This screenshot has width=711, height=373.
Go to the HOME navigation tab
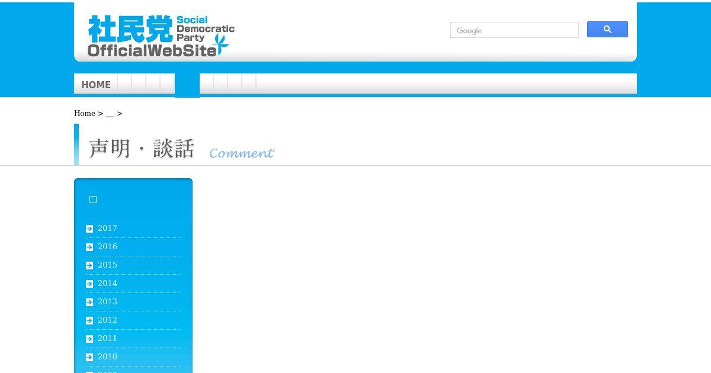[95, 84]
